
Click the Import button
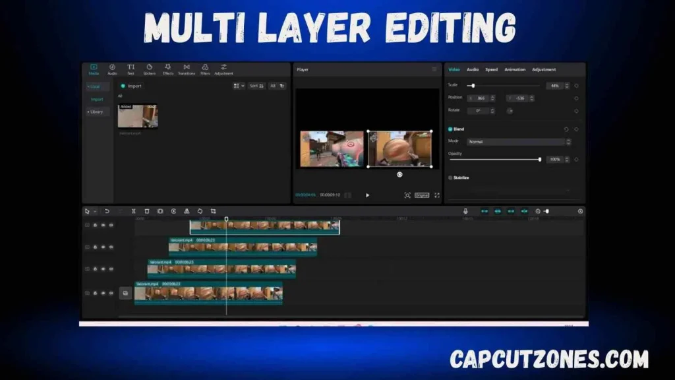point(131,86)
